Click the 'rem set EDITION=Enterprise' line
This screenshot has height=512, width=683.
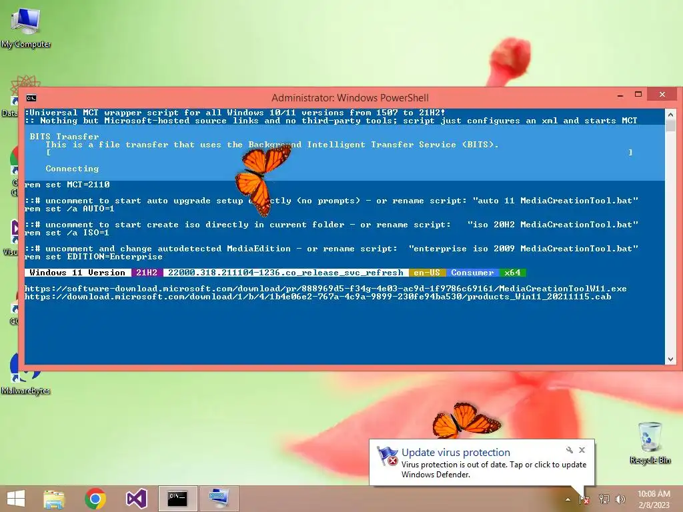click(x=93, y=257)
